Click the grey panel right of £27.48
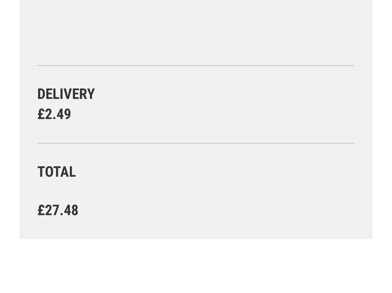The height and width of the screenshot is (293, 392). [x=218, y=210]
